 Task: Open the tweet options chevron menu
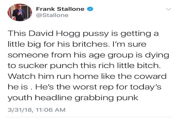(x=168, y=9)
